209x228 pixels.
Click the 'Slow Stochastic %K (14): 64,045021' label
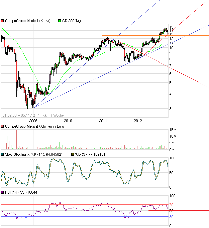pyautogui.click(x=34, y=154)
